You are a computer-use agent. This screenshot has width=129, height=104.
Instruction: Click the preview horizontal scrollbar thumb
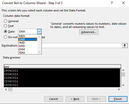click(x=10, y=90)
